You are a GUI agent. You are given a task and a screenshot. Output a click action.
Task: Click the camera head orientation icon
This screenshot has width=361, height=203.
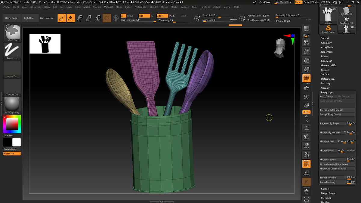click(279, 48)
